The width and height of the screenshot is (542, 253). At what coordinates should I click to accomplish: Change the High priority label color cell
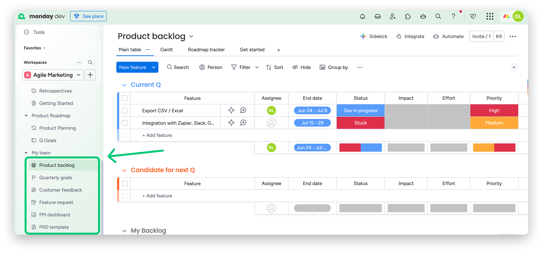tap(494, 110)
